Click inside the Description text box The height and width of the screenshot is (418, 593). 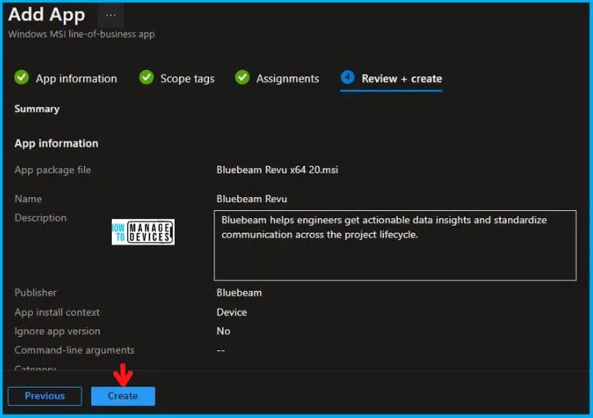pos(395,245)
